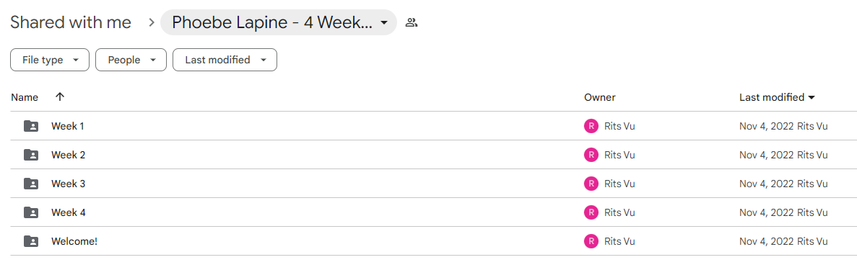Select the Week 4 folder icon
The height and width of the screenshot is (270, 857).
pos(31,212)
